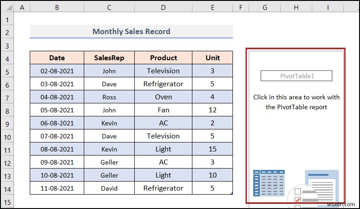Select column B header
The image size is (360, 209).
coord(57,8)
